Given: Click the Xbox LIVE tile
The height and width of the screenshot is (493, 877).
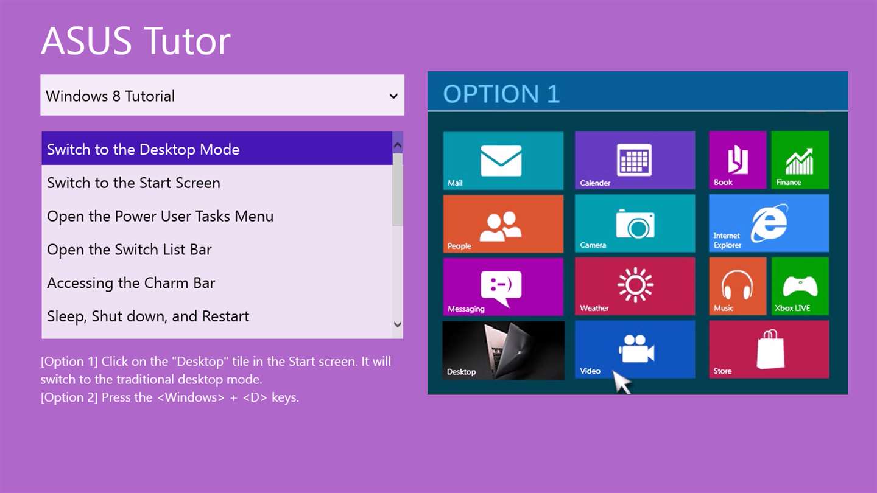Looking at the screenshot, I should 800,286.
